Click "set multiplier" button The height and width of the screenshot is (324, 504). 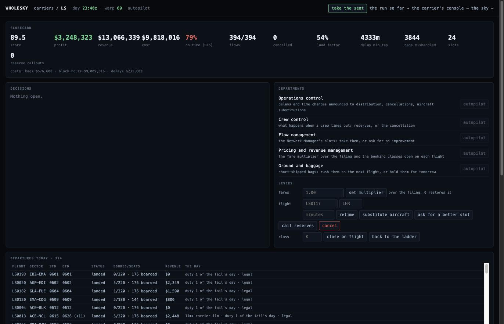coord(366,192)
